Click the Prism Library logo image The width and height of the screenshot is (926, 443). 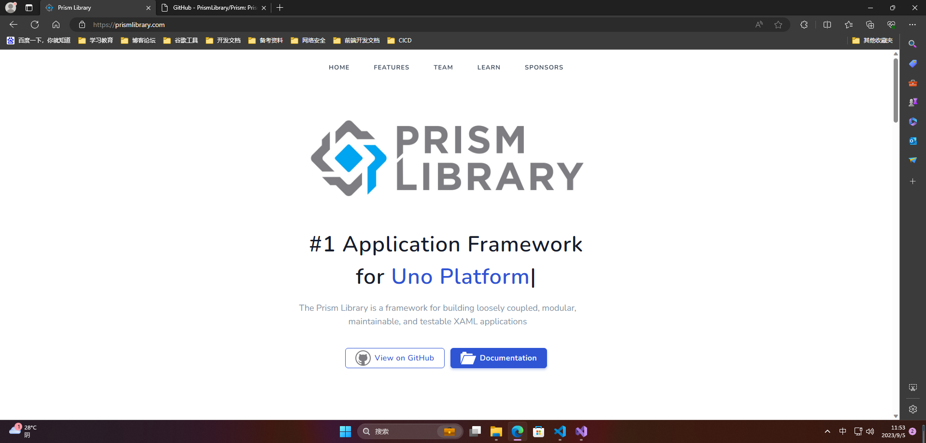[447, 158]
